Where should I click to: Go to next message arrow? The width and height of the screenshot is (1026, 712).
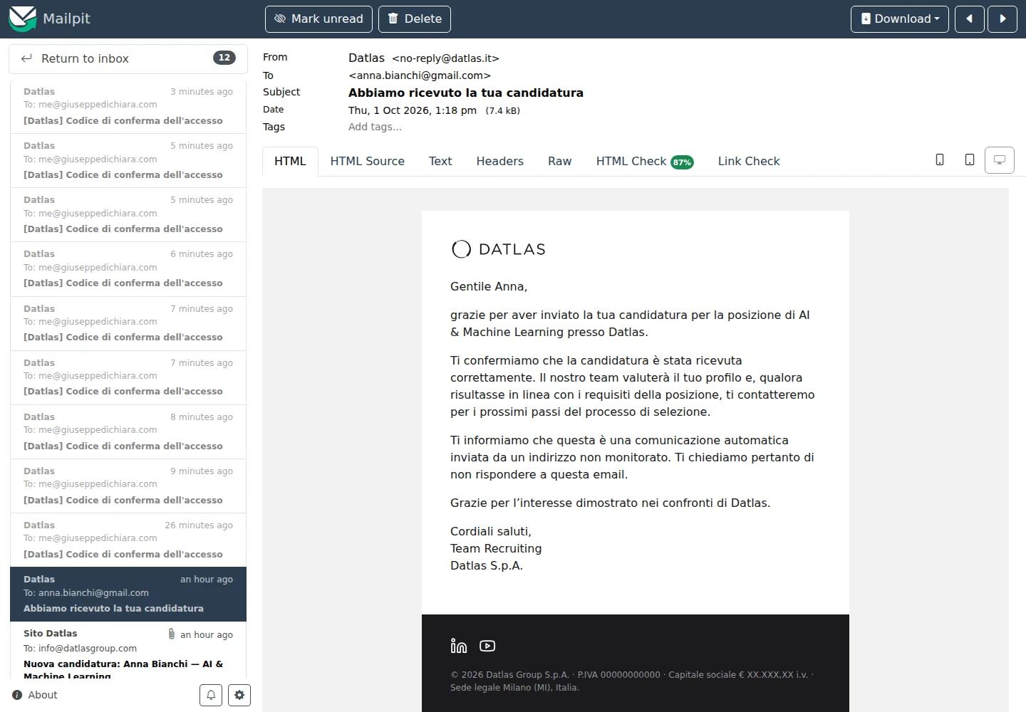[x=1002, y=19]
